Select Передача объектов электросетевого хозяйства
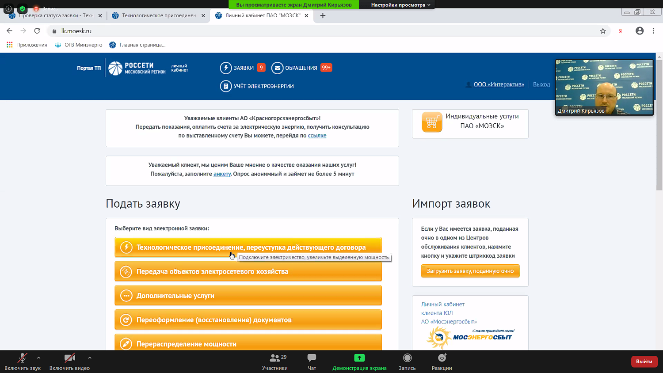Viewport: 663px width, 373px height. click(x=248, y=271)
